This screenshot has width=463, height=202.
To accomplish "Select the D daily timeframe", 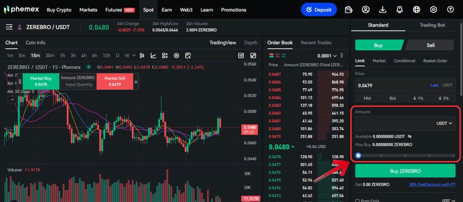I will (x=118, y=55).
